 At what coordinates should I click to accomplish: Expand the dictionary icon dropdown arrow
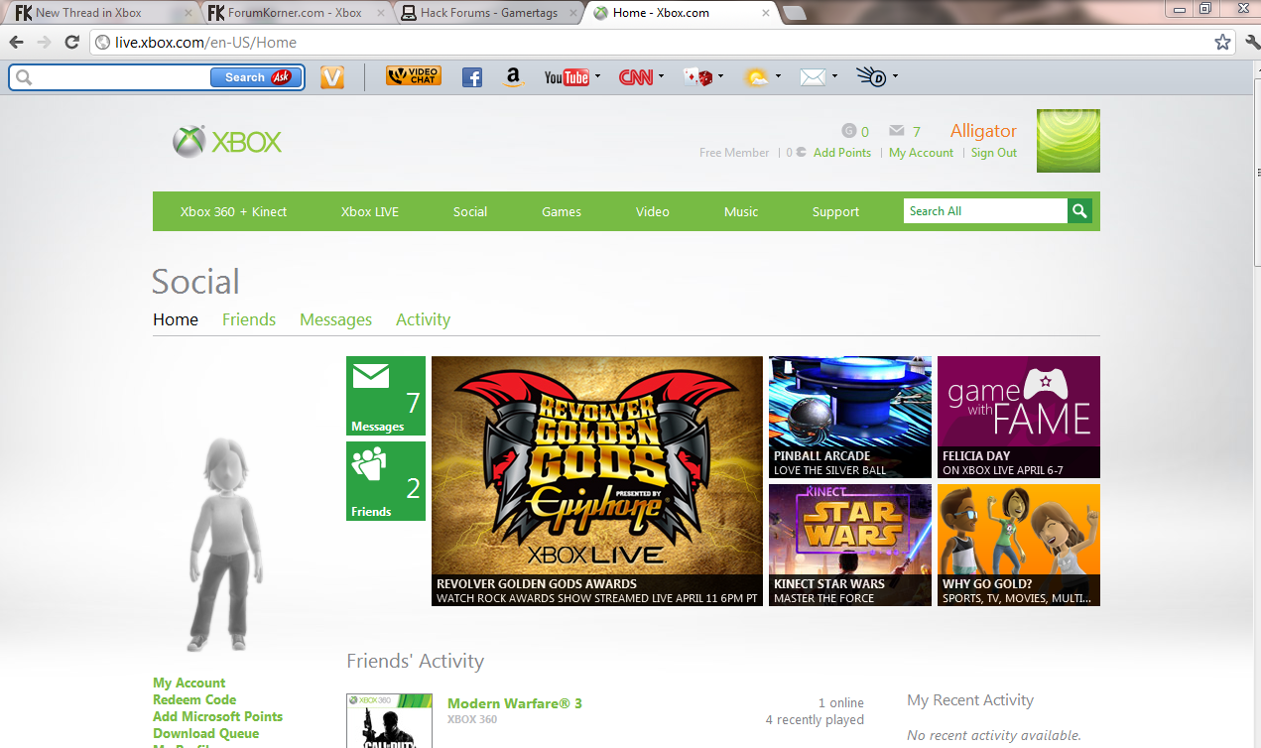[x=895, y=76]
